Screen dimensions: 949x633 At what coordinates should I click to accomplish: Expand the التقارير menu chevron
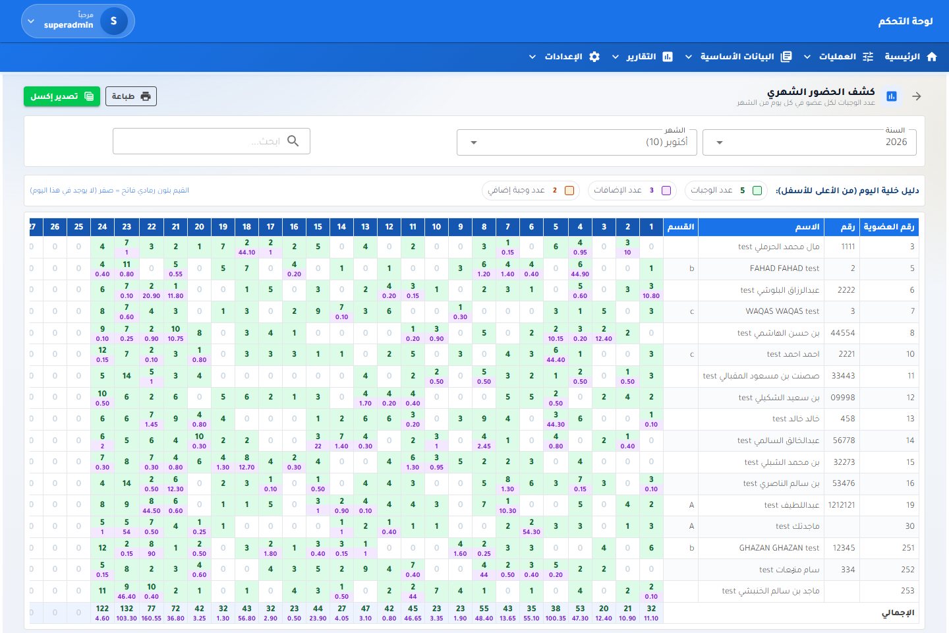616,57
